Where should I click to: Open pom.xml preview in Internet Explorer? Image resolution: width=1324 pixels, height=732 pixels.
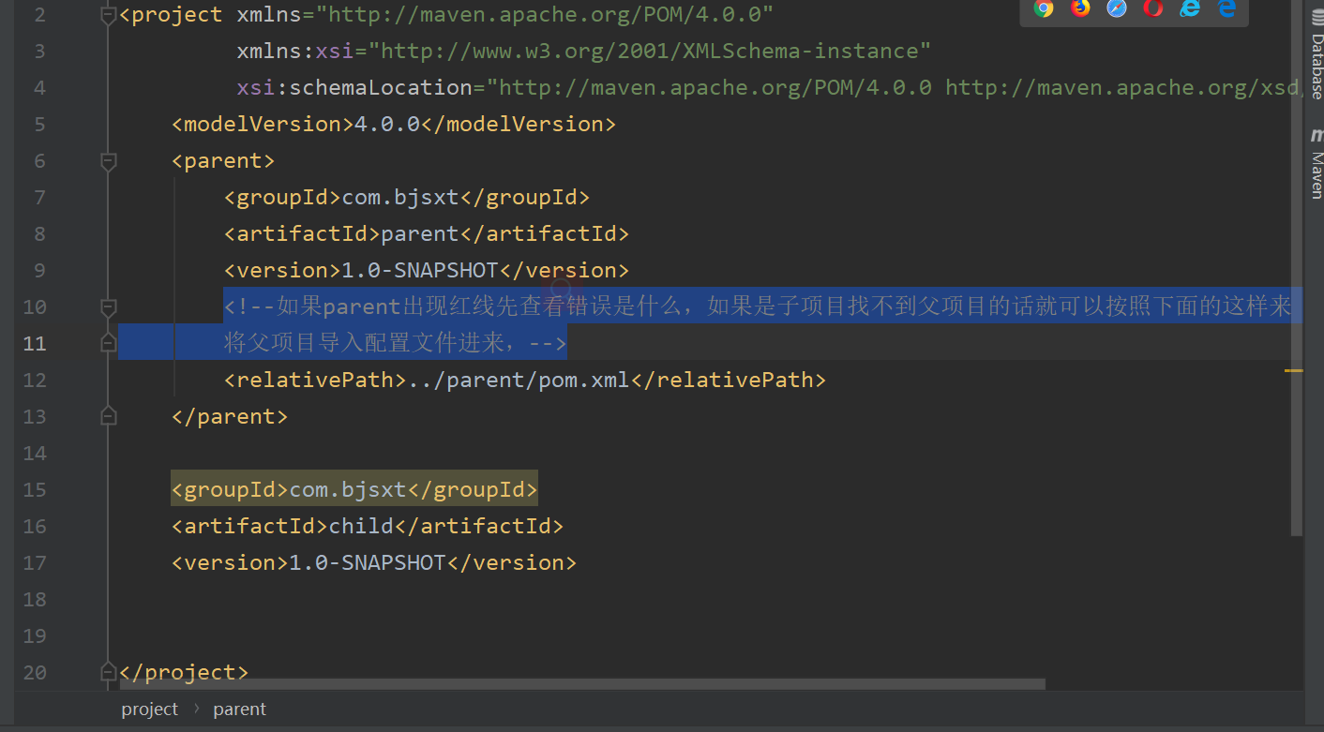[x=1190, y=8]
